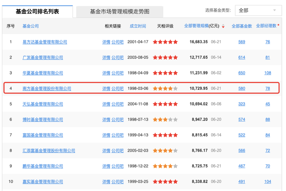Open manager count 108 for 华夏基金

click(268, 73)
